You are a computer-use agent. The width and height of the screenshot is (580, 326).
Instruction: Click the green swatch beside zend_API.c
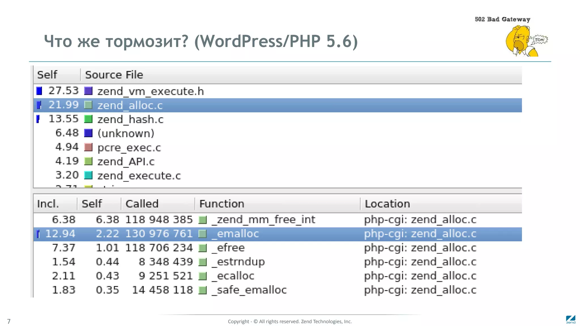(x=88, y=161)
